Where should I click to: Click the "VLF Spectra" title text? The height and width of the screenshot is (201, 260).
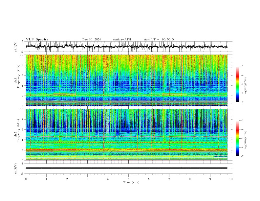(37, 39)
